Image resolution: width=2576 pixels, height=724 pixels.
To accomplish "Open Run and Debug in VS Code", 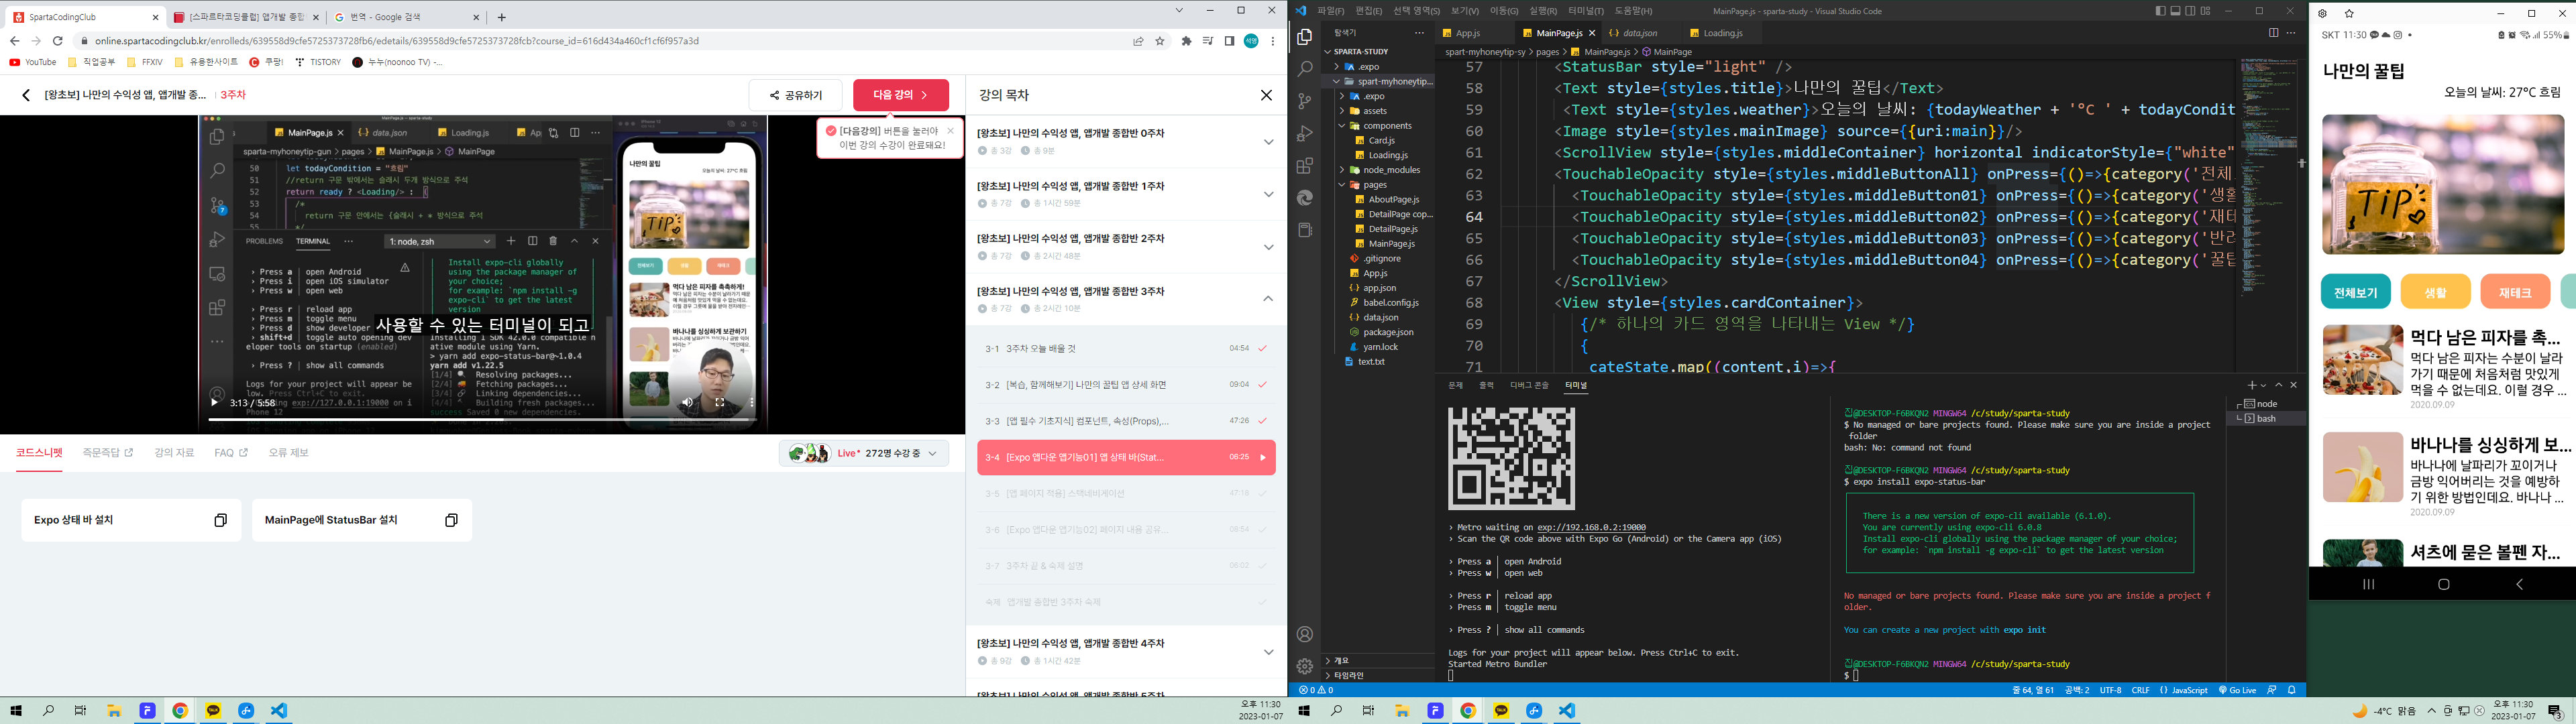I will click(1304, 134).
